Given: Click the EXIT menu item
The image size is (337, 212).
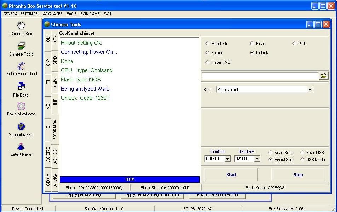Looking at the screenshot, I should [x=108, y=14].
